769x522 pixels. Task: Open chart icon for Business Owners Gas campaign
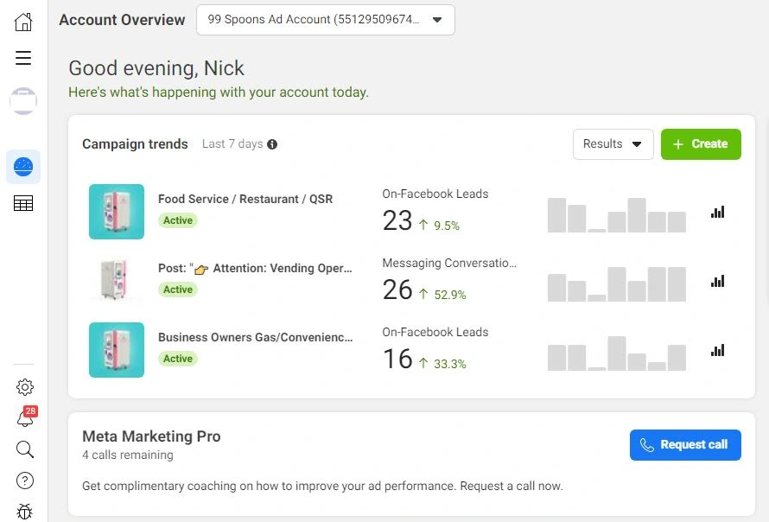[x=717, y=350]
